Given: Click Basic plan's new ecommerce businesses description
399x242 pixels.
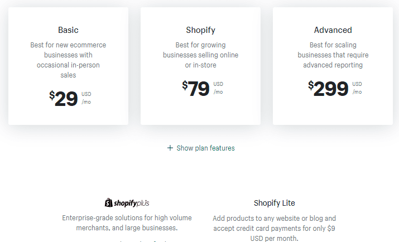Looking at the screenshot, I should [x=68, y=60].
